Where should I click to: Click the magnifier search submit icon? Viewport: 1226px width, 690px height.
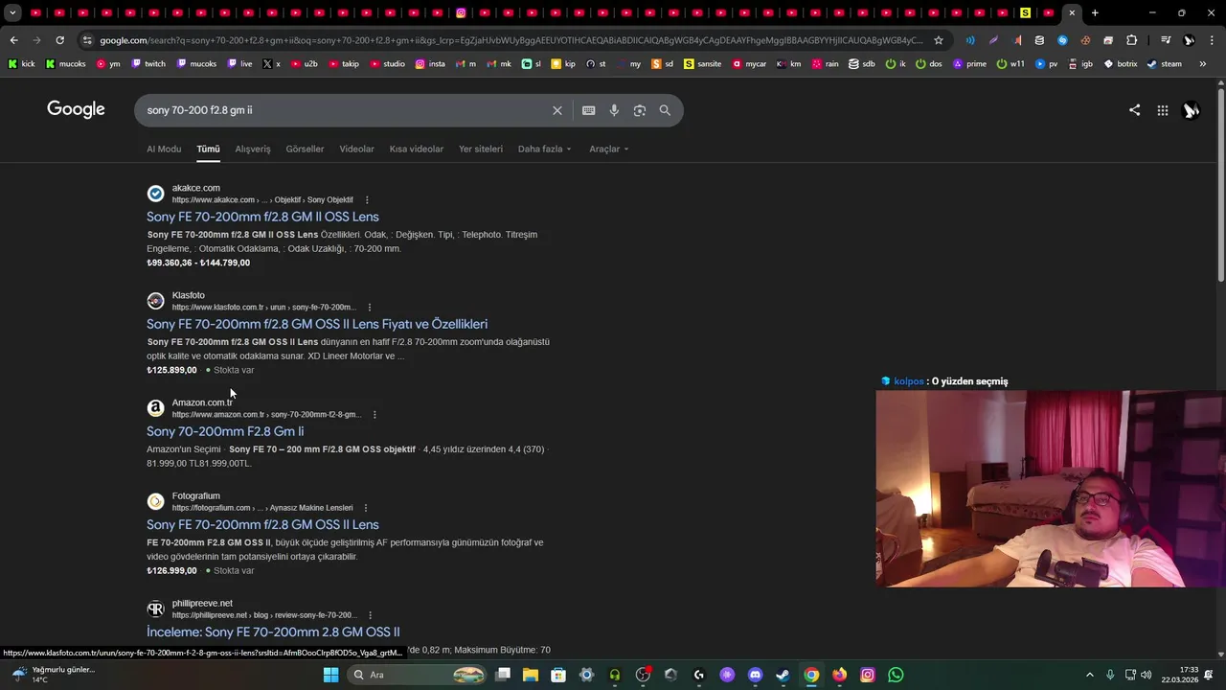pyautogui.click(x=665, y=110)
